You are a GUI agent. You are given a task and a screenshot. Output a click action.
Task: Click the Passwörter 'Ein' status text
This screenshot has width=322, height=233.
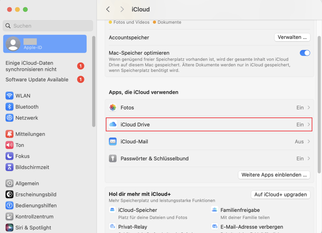pos(300,159)
